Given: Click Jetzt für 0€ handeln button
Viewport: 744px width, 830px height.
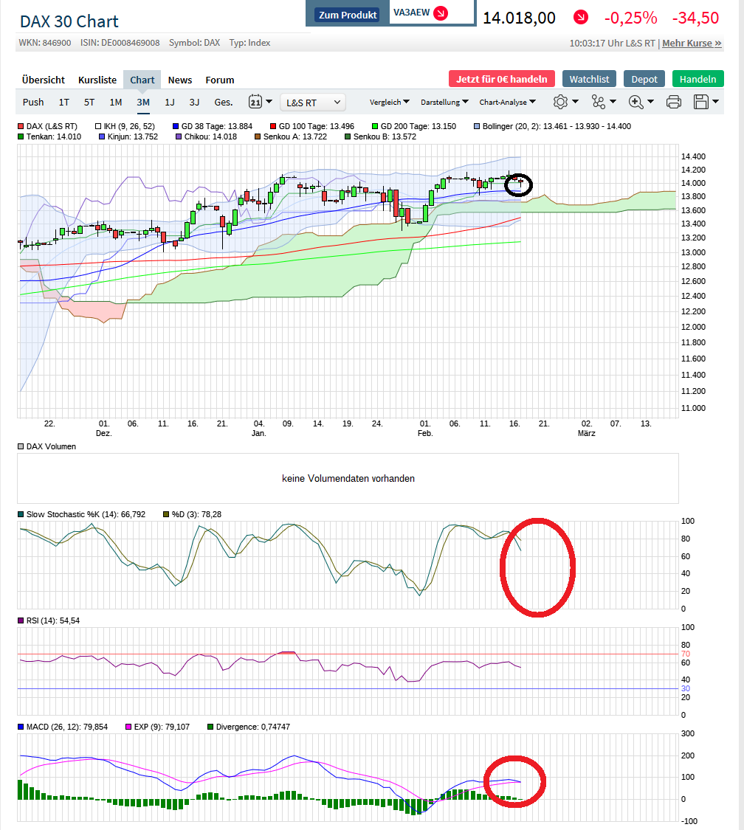Looking at the screenshot, I should (x=501, y=79).
